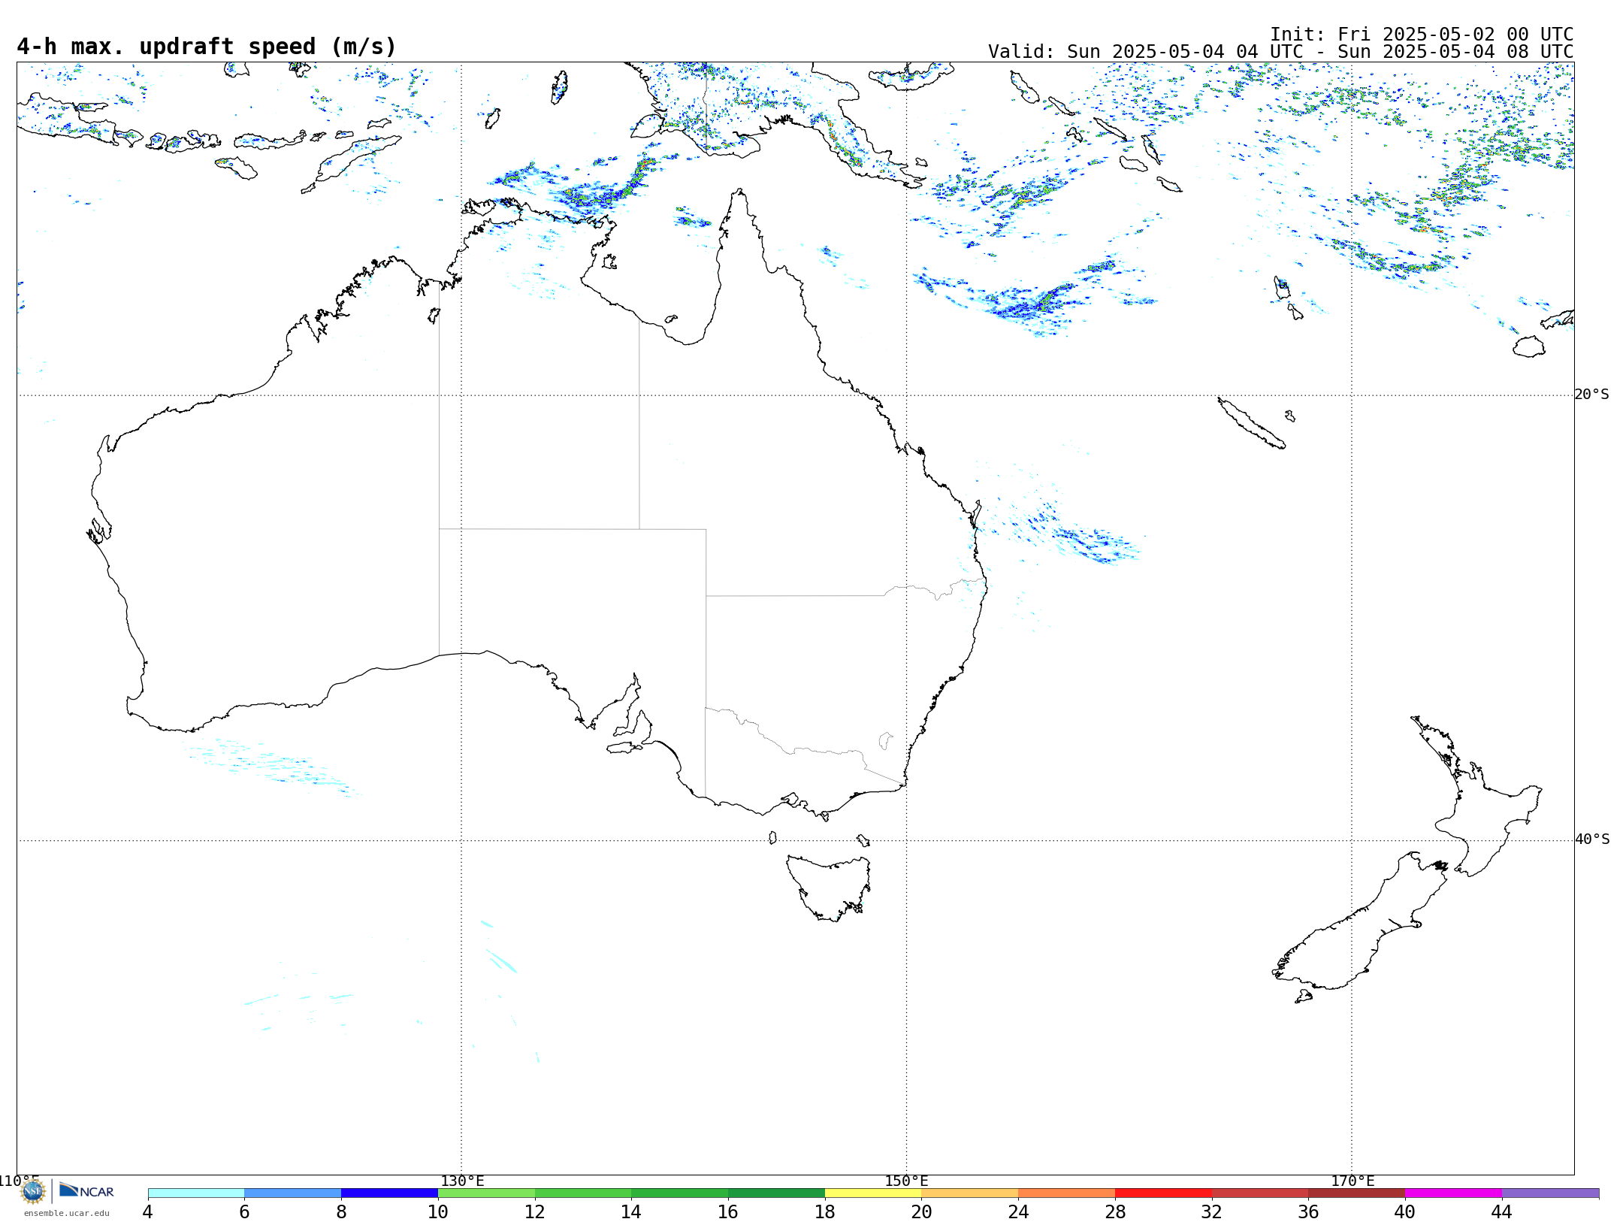Click the New Caledonia island outline
The width and height of the screenshot is (1623, 1222).
pyautogui.click(x=1251, y=423)
